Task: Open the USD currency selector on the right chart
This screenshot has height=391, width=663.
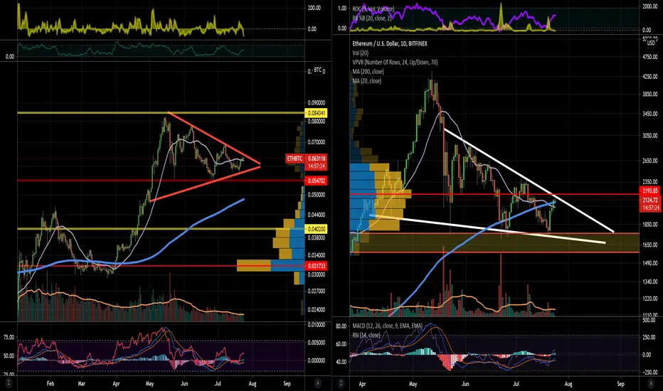Action: 651,43
